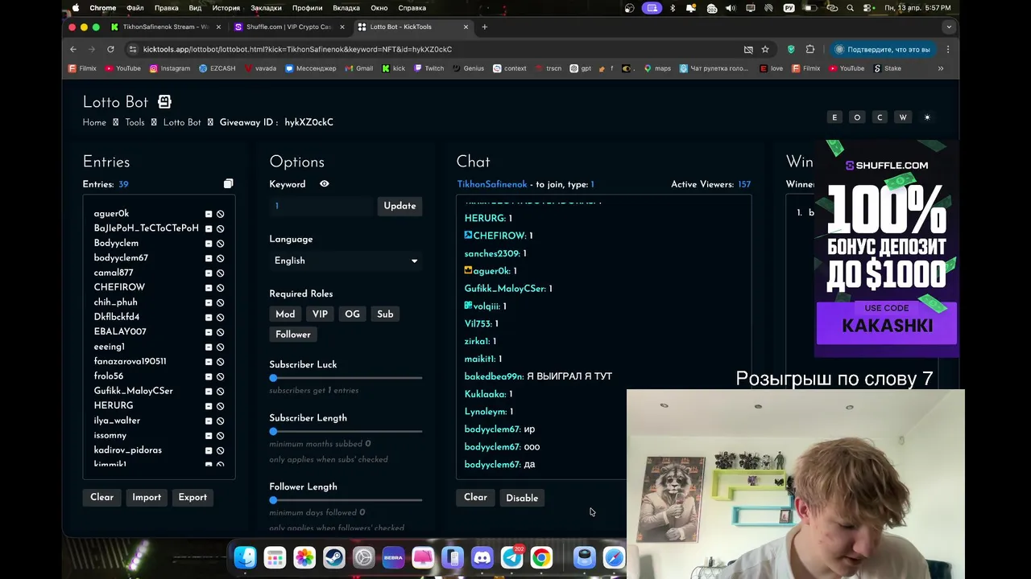Toggle the Follower required role
The image size is (1031, 579).
coord(293,335)
